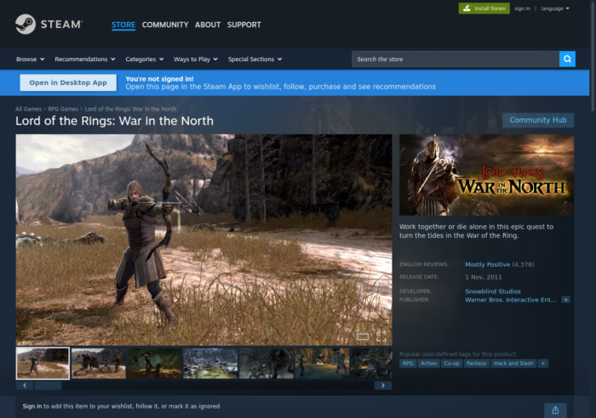This screenshot has width=596, height=418.
Task: Click Open in Desktop App button
Action: [x=68, y=82]
